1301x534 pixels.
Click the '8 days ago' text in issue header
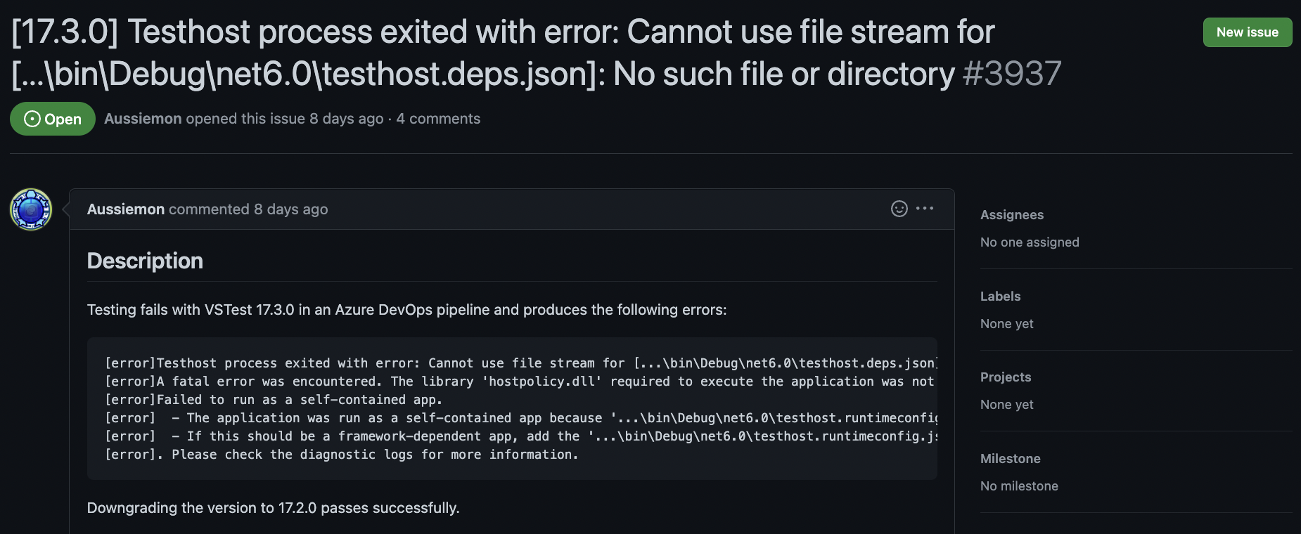point(347,119)
